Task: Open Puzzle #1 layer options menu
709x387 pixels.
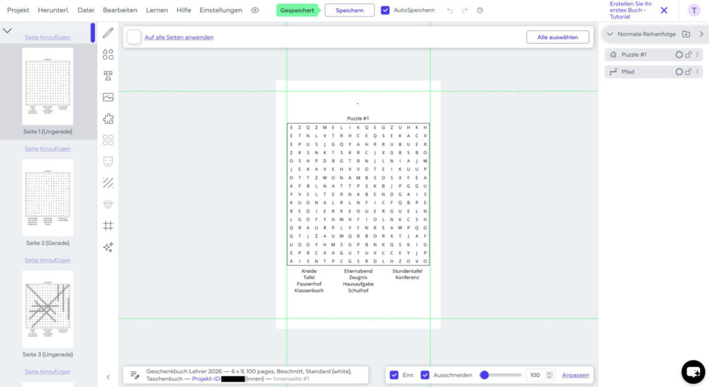Action: tap(697, 55)
